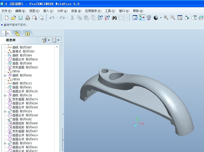Copy the selected feature
Image resolution: width=204 pixels, height=152 pixels.
(x=79, y=18)
